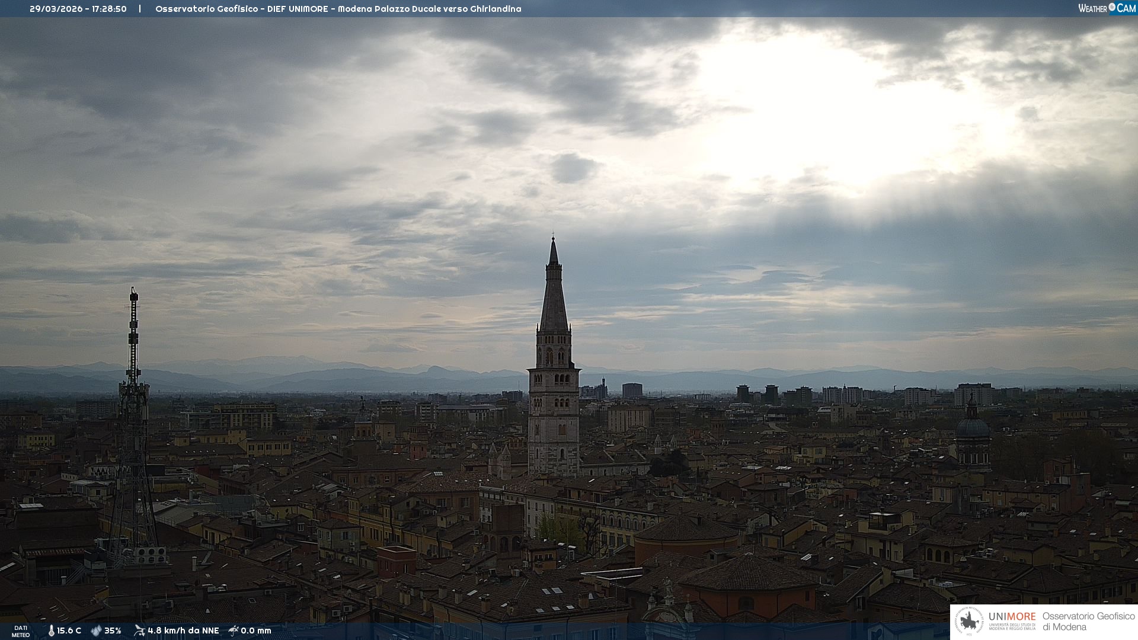
Task: Click the 4.8 km/h da NNE wind reading
Action: [183, 631]
